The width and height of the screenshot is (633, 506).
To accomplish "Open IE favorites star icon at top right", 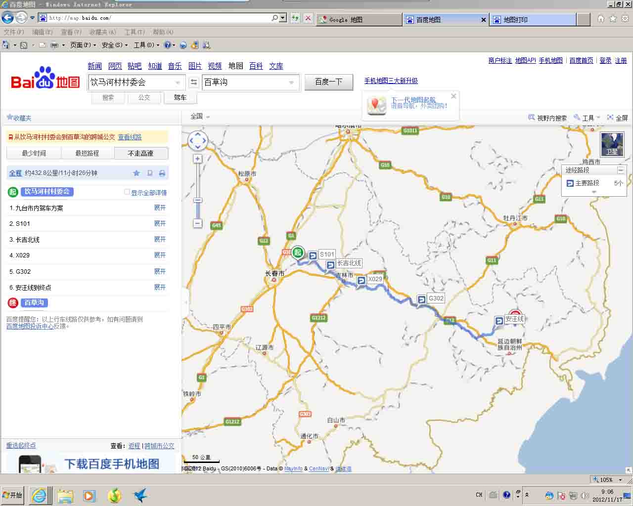I will point(613,19).
